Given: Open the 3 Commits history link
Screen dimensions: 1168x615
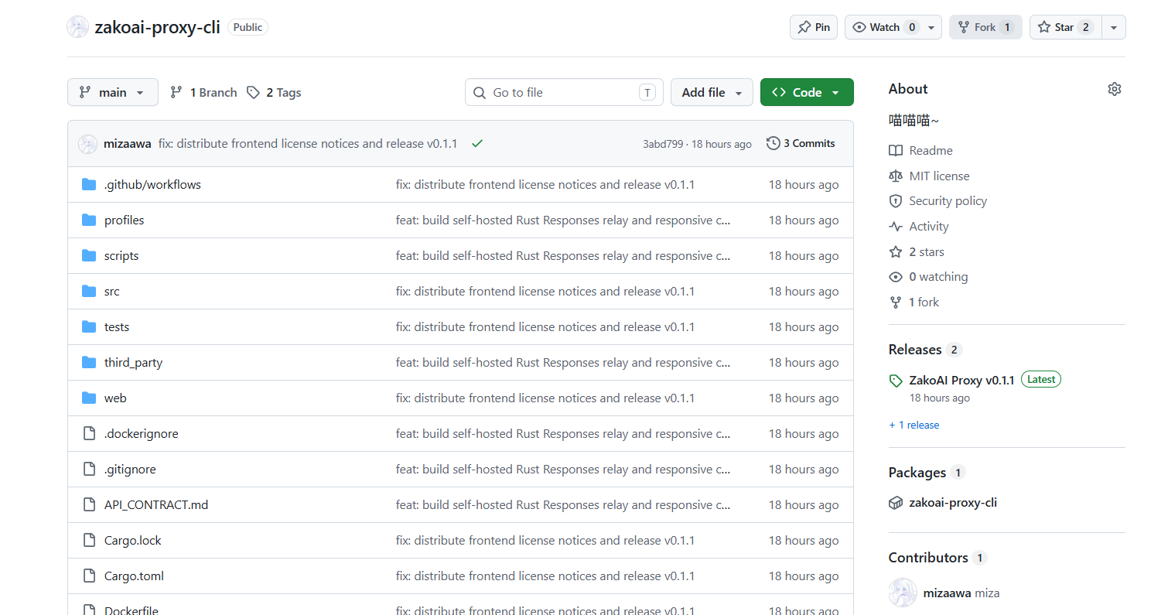Looking at the screenshot, I should 801,143.
